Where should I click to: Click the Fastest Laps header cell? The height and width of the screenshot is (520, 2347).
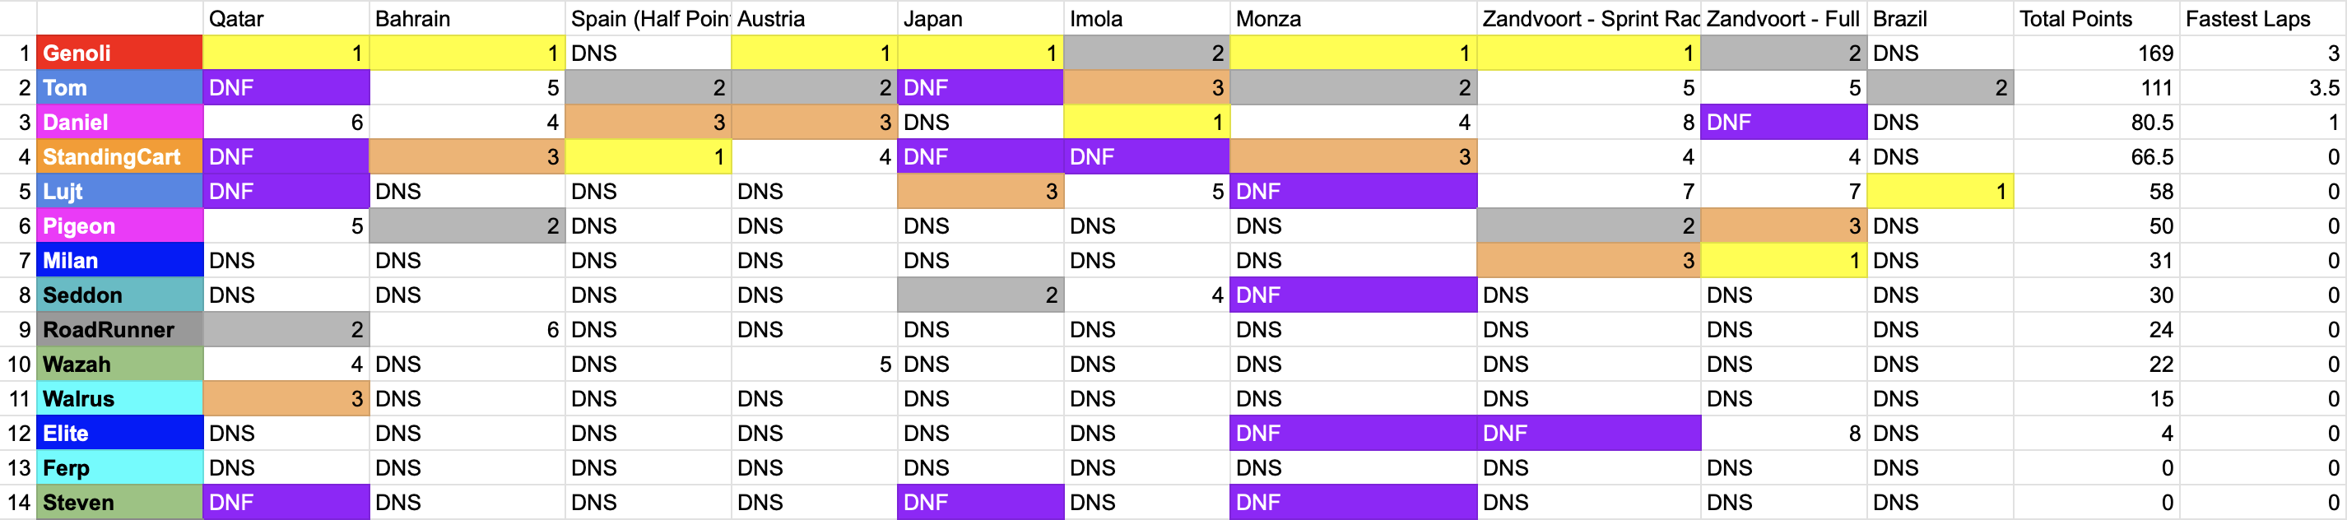[x=2261, y=18]
